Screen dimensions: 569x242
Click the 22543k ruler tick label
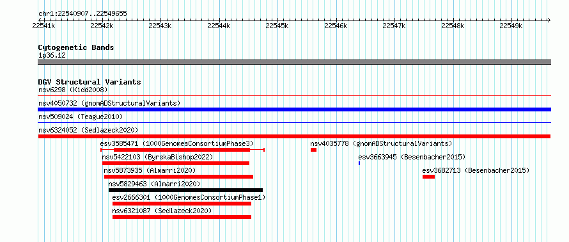pos(160,26)
